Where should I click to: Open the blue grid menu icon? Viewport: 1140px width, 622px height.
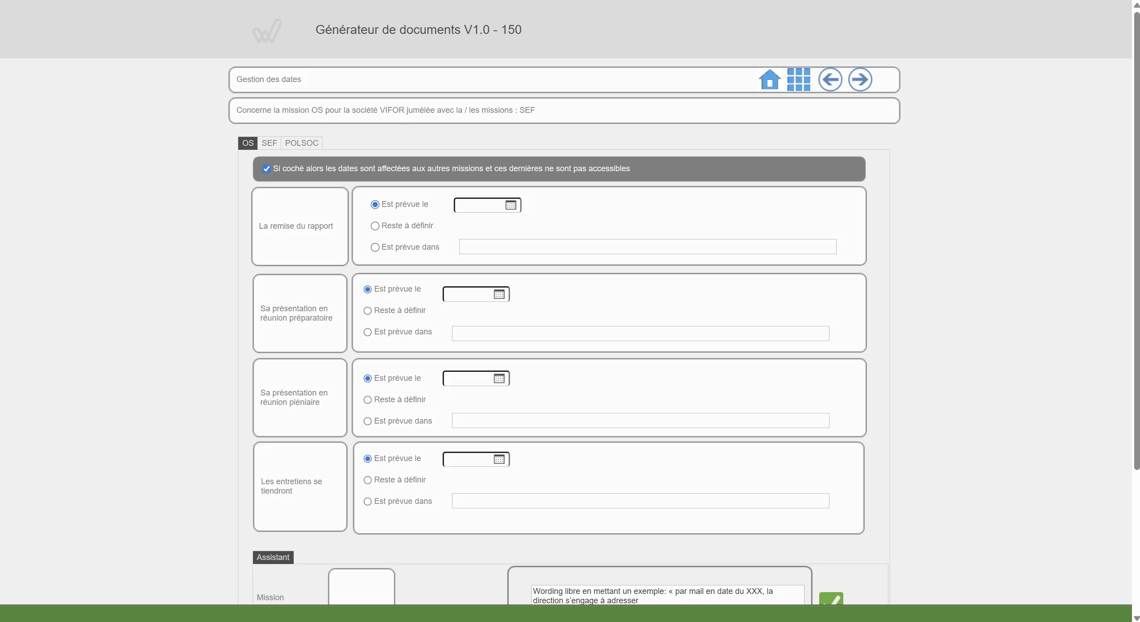799,80
